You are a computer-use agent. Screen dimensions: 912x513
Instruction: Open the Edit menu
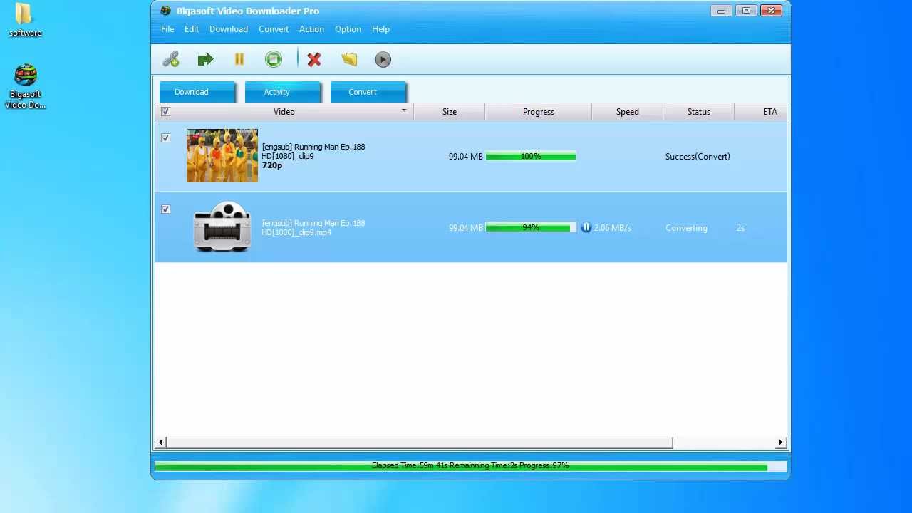[192, 29]
